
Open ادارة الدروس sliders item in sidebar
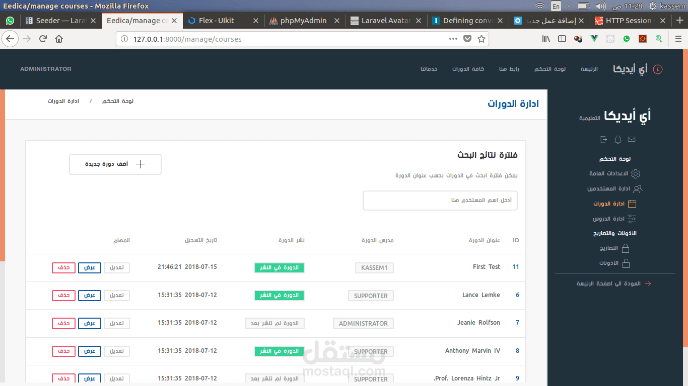click(614, 219)
